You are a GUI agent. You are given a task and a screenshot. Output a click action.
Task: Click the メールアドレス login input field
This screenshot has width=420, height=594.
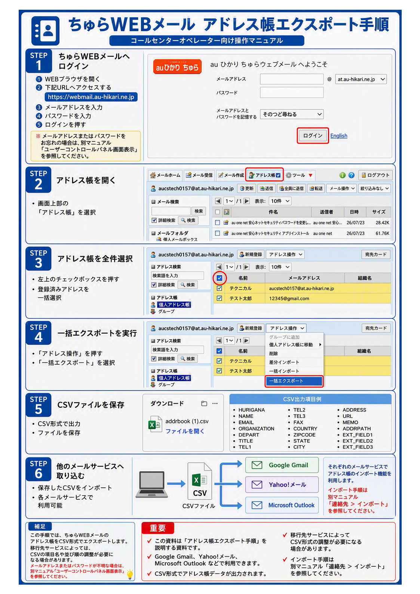click(x=292, y=79)
